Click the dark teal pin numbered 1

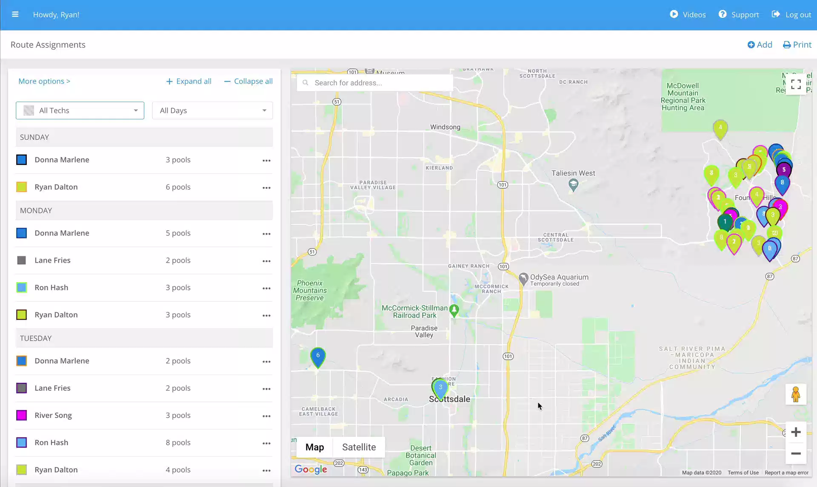click(x=725, y=223)
